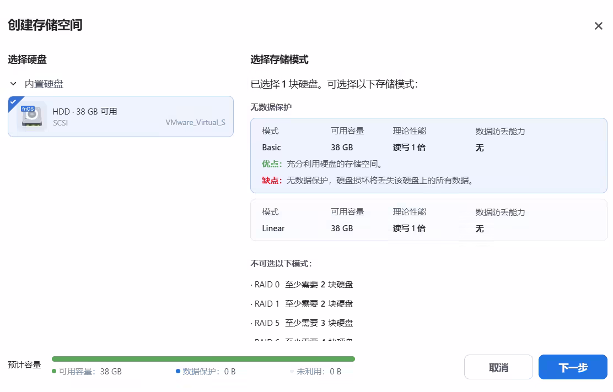The height and width of the screenshot is (392, 613).
Task: Click the SCSI interface label
Action: (x=60, y=123)
